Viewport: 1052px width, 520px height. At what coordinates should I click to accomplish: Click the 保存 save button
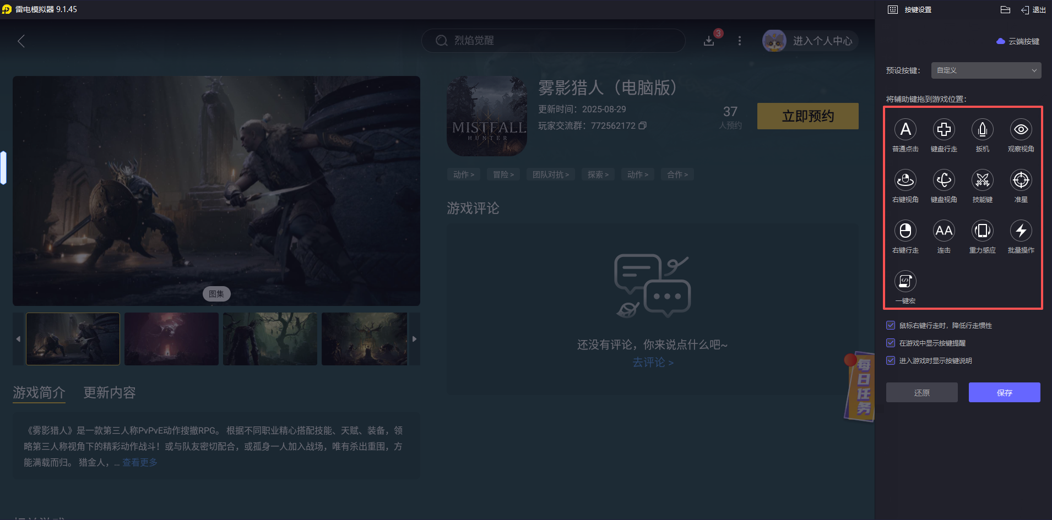click(x=1004, y=392)
